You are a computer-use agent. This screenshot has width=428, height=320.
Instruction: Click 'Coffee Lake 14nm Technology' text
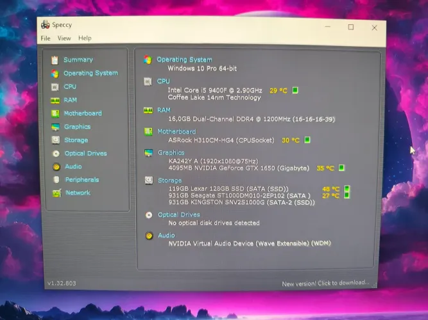tap(214, 97)
